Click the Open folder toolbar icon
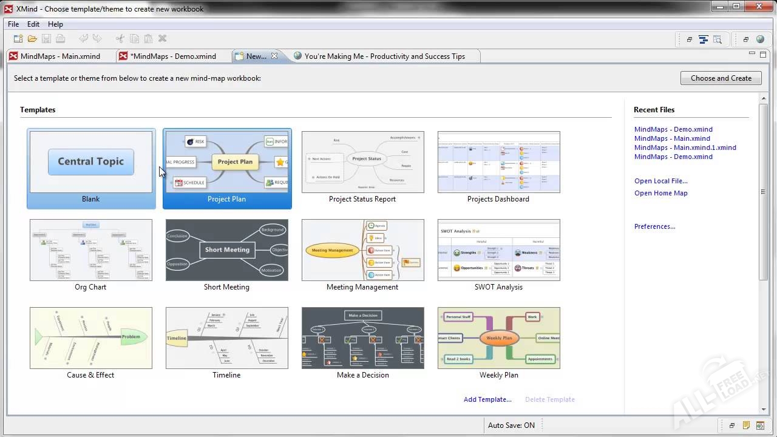777x437 pixels. pos(32,39)
